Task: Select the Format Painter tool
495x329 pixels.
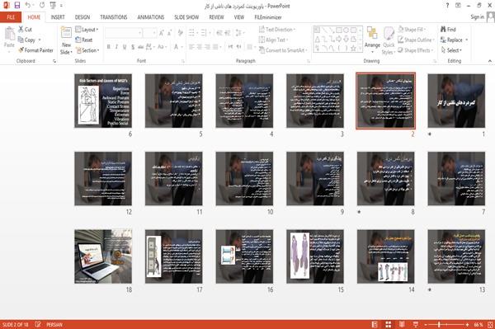Action: 35,50
